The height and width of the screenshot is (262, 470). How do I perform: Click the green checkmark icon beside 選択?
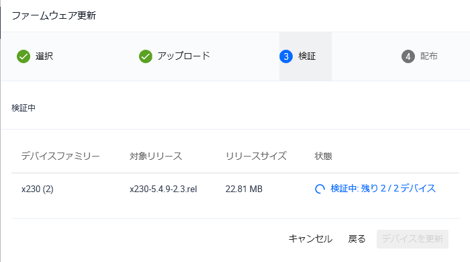click(23, 56)
